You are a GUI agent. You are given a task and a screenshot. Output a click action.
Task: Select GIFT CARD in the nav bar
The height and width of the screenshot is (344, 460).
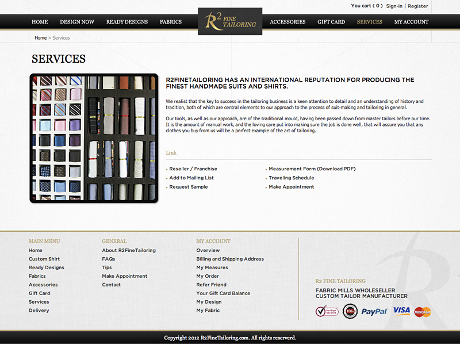pos(331,22)
